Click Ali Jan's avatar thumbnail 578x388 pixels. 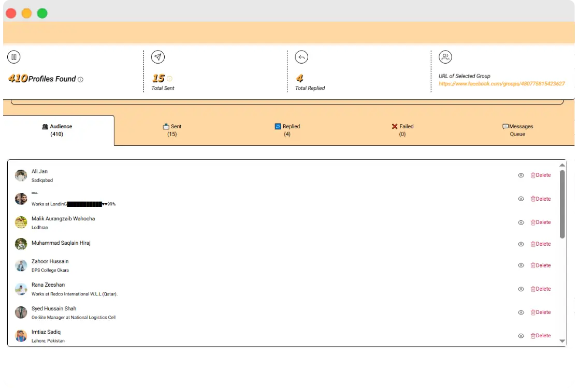[21, 175]
